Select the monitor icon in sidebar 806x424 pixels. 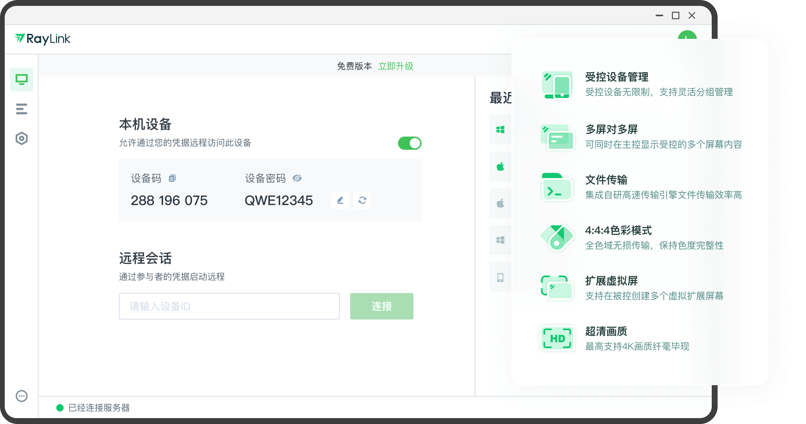pos(22,80)
